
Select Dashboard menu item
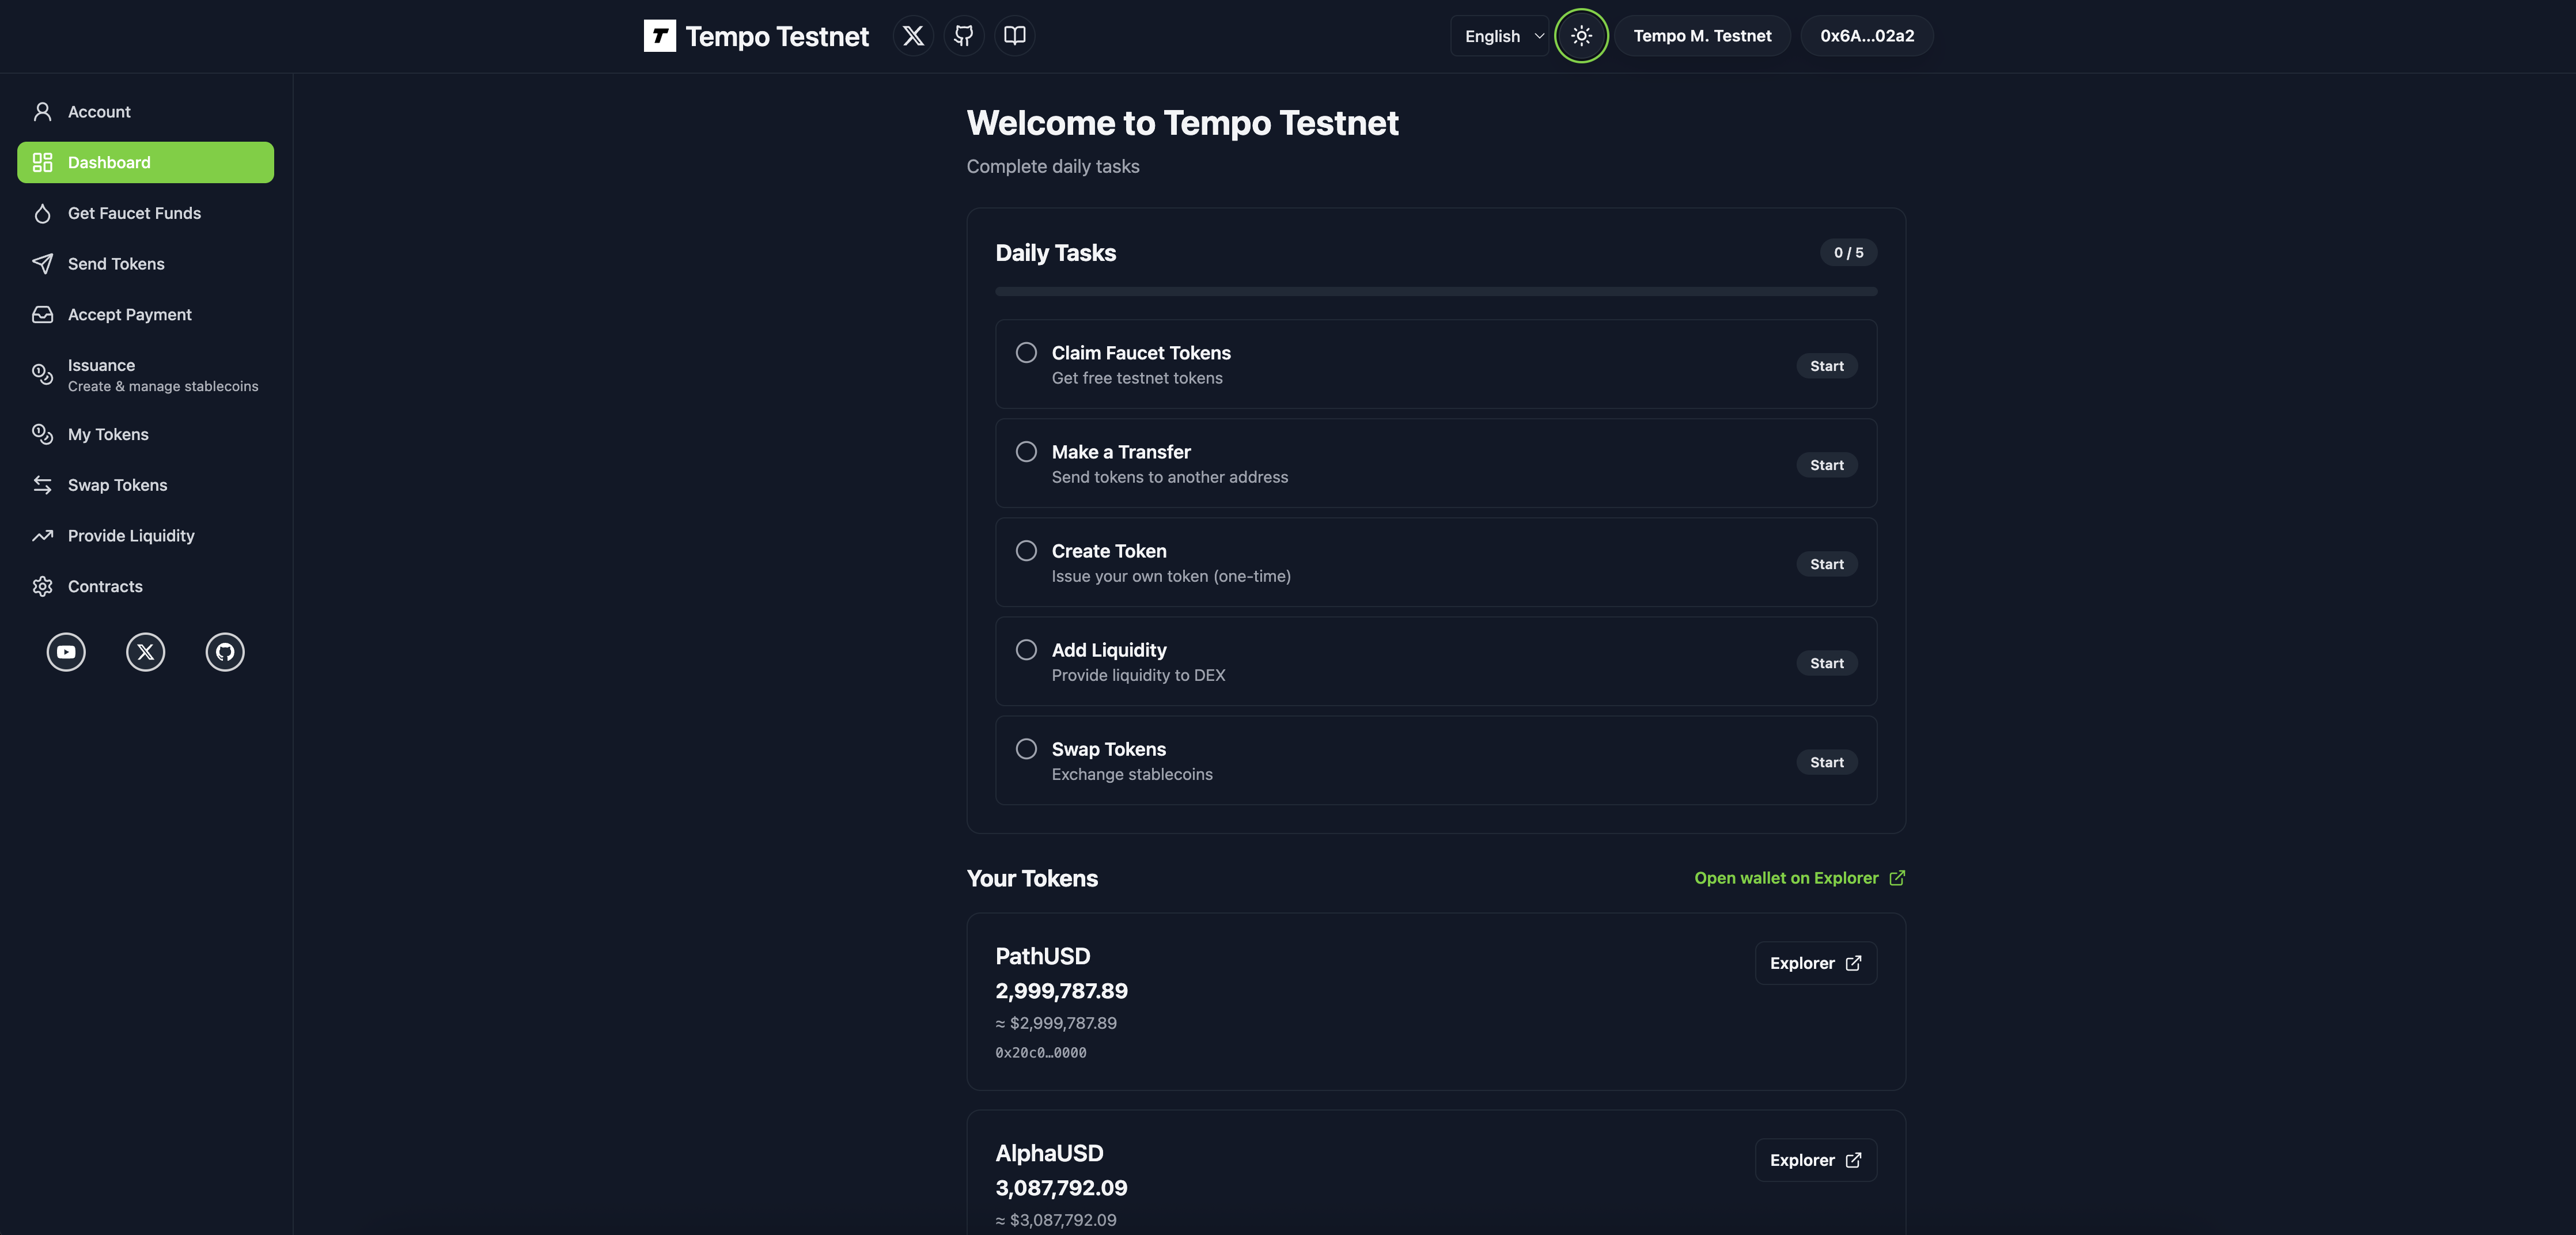click(x=145, y=162)
